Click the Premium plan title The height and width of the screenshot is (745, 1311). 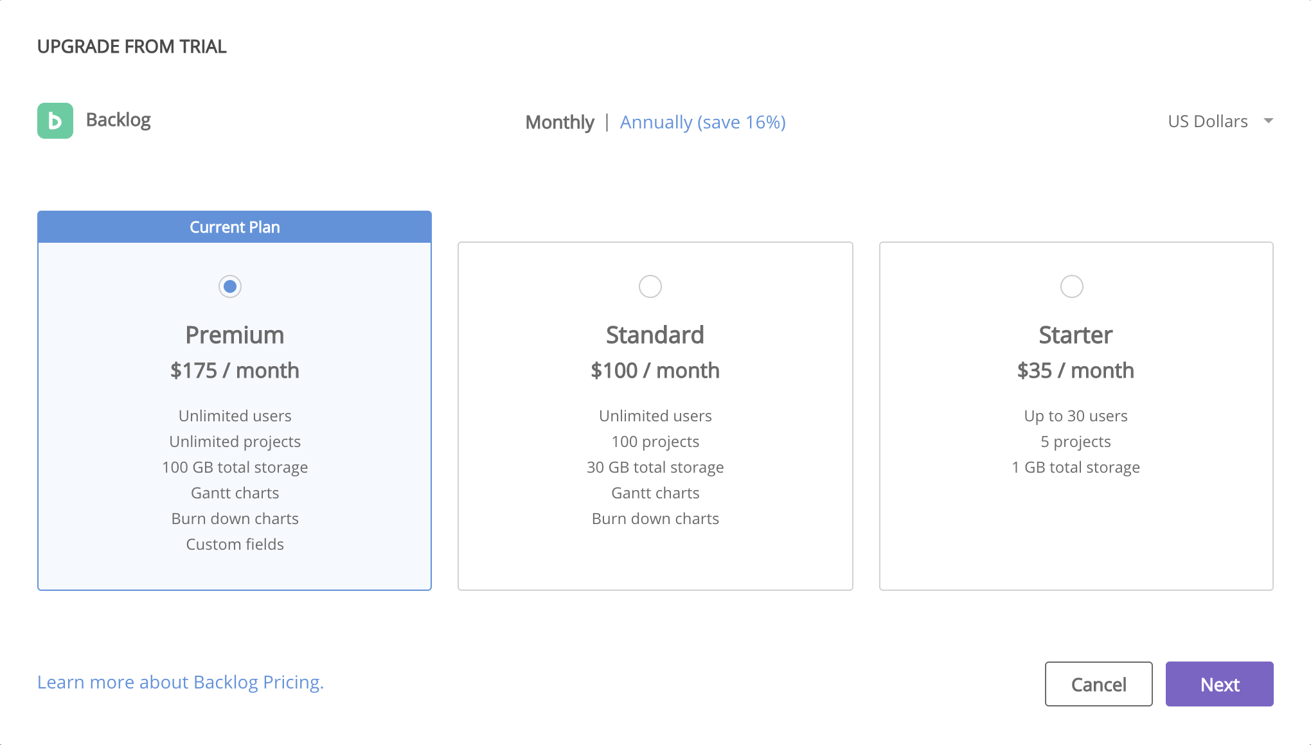click(235, 335)
